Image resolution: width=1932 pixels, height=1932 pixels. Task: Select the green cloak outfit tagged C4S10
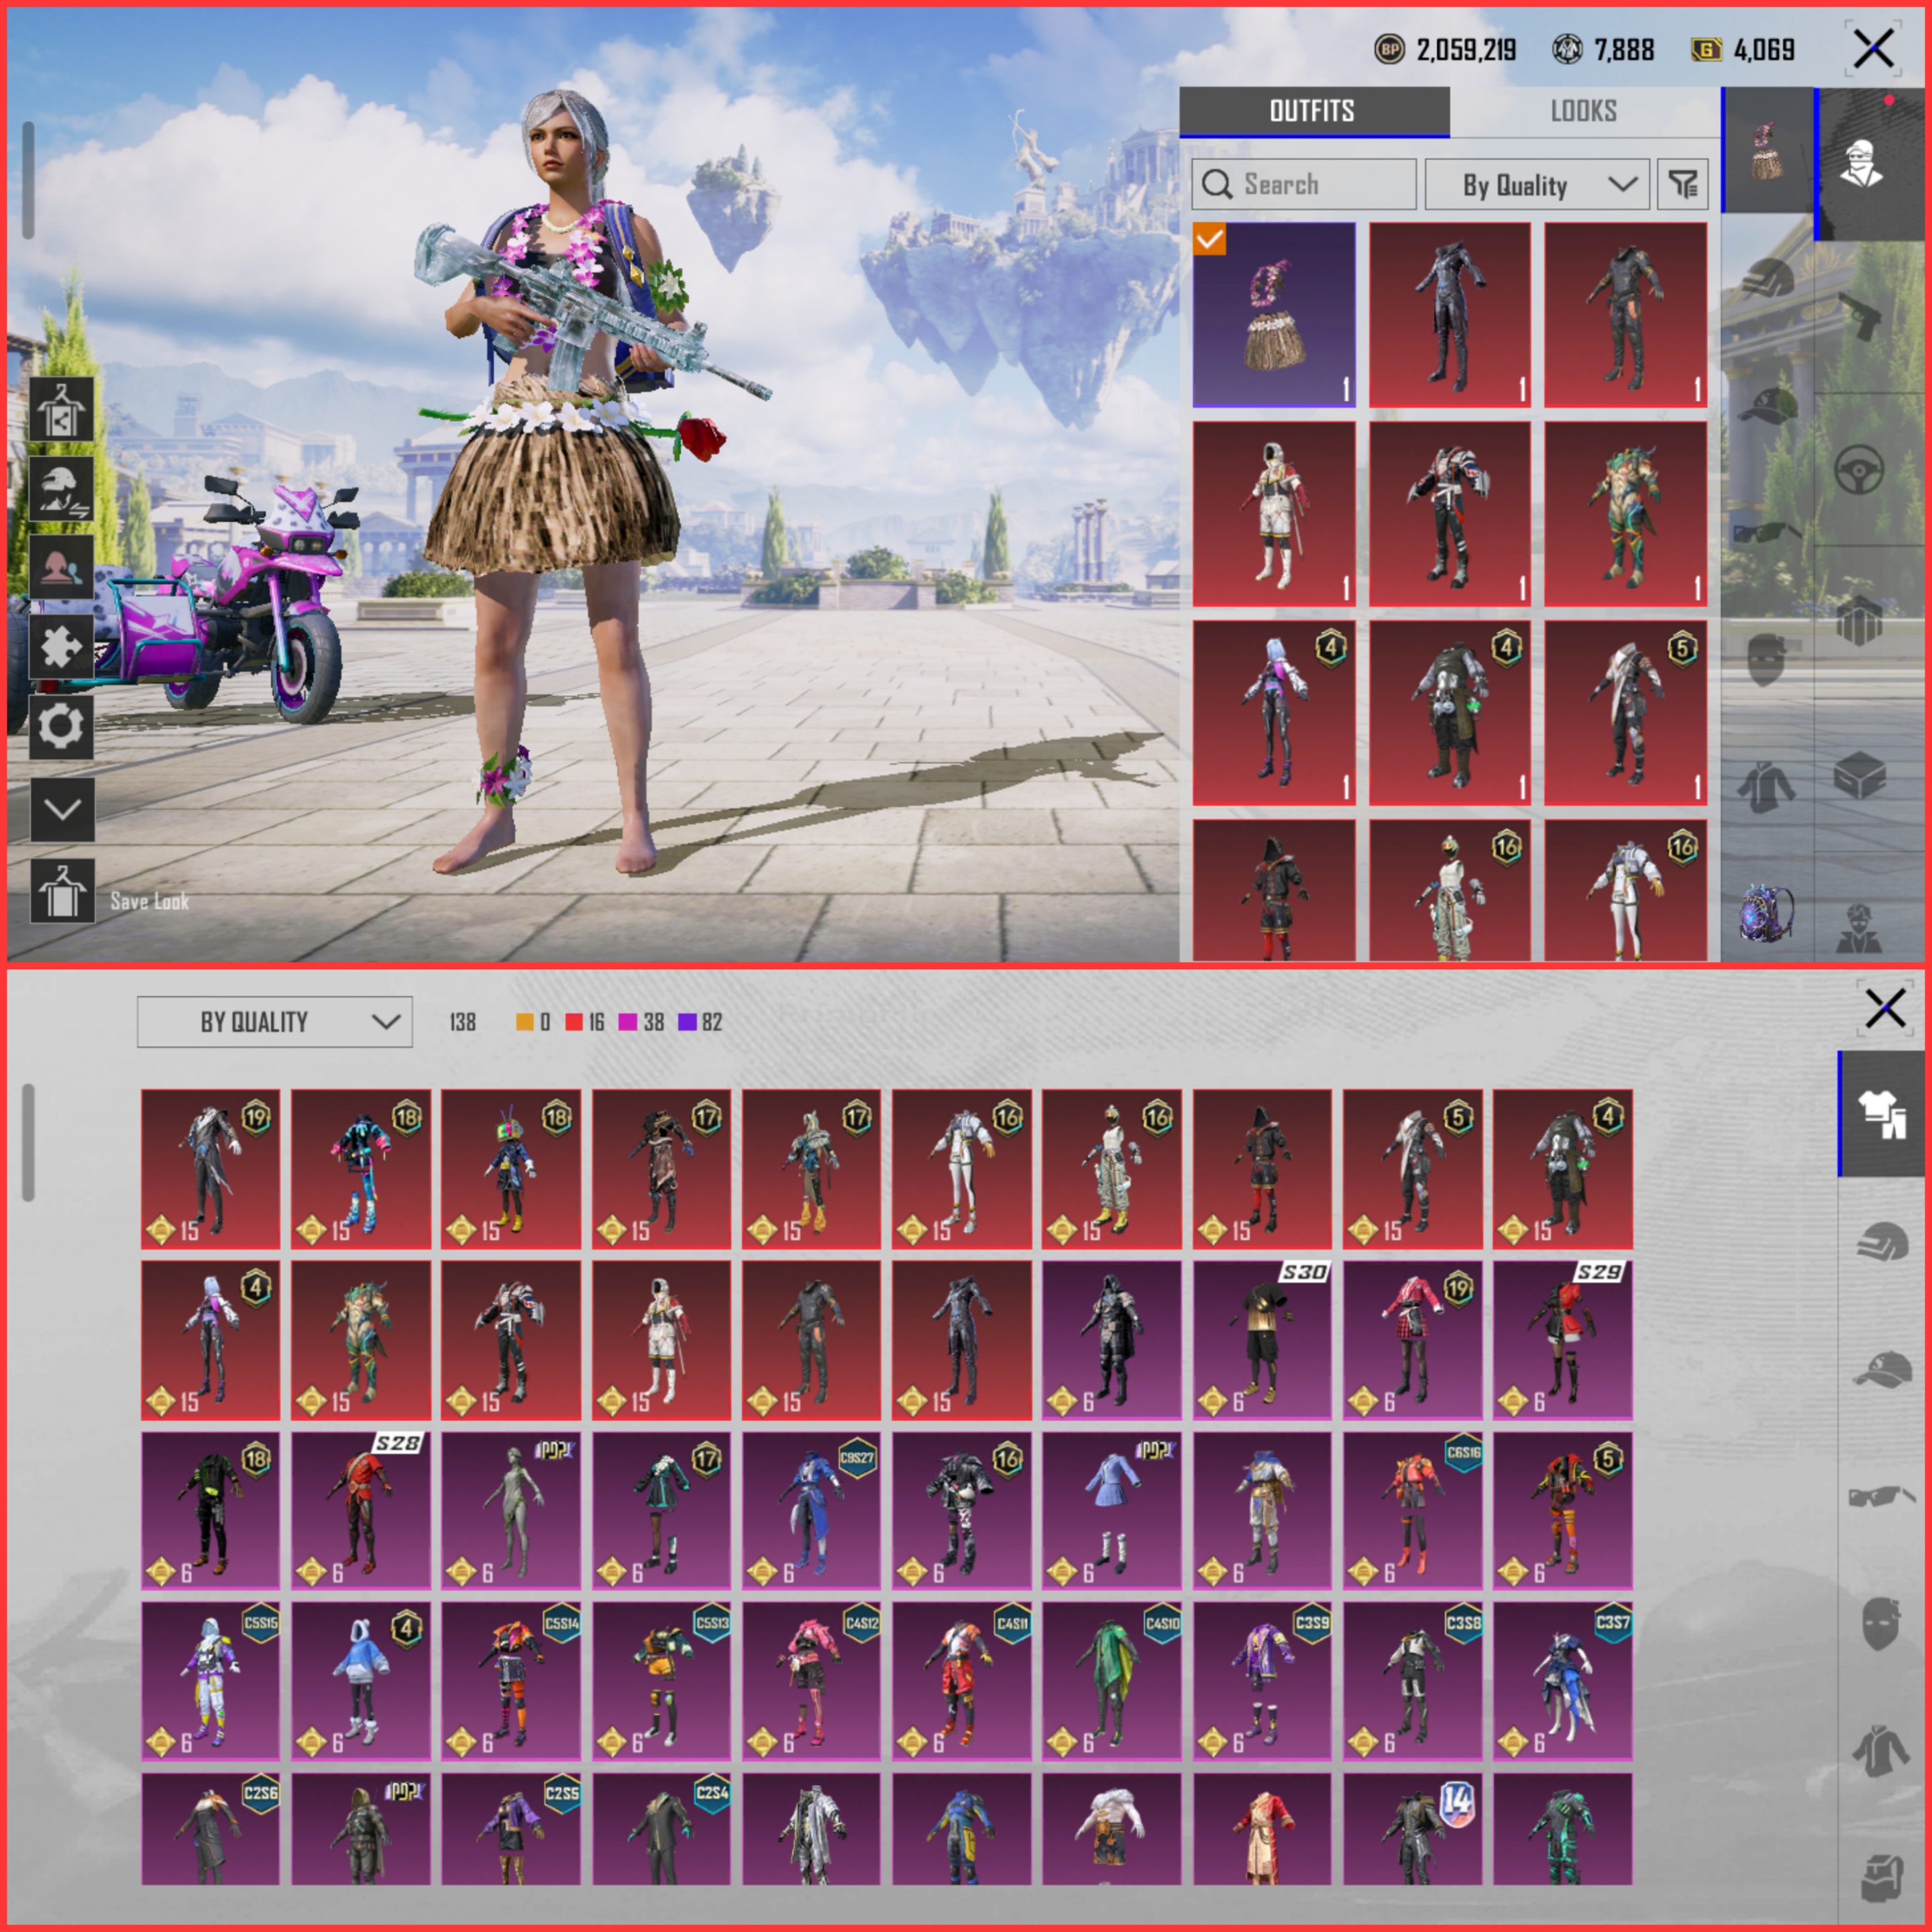pos(1111,1681)
